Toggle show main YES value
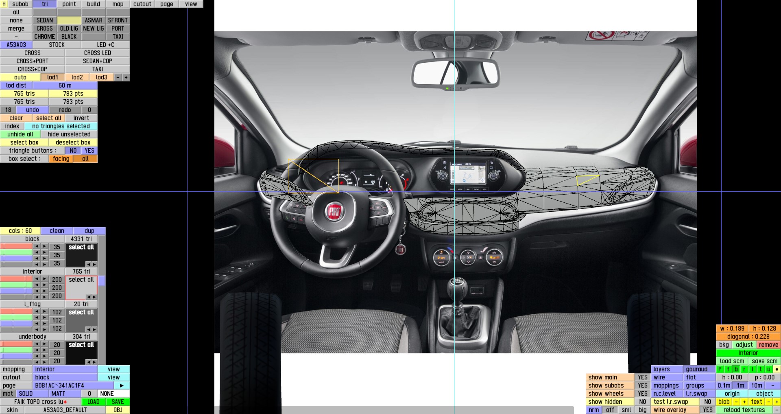 point(643,377)
